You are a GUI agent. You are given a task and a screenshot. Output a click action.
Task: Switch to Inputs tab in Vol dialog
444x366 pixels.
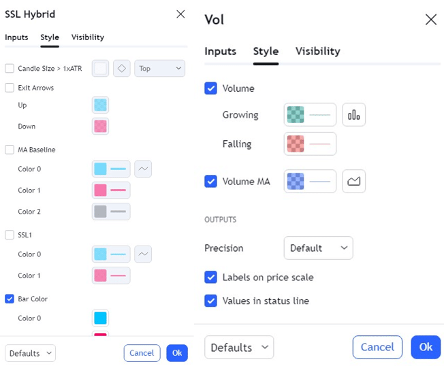tap(221, 51)
